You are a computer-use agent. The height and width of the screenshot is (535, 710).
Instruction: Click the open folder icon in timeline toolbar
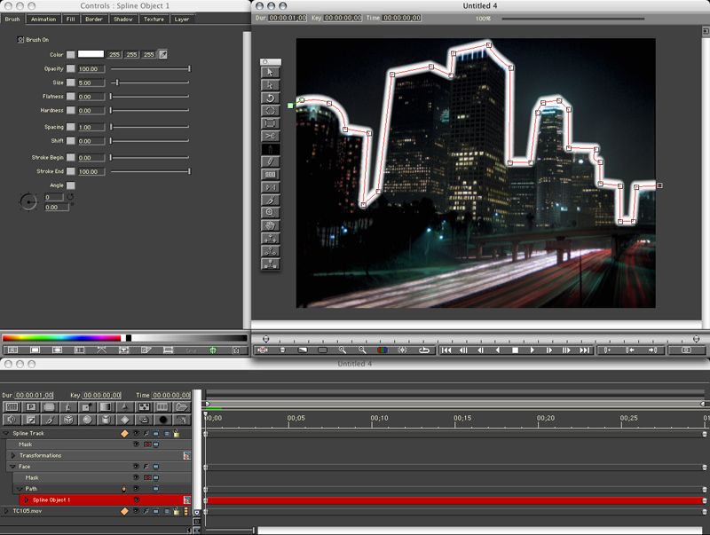click(x=182, y=407)
